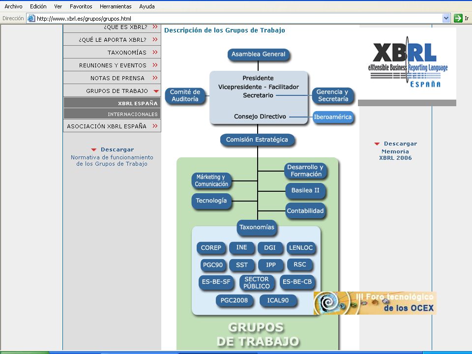This screenshot has width=472, height=354.
Task: Download Normativa de funcionamiento de los Grupos
Action: click(x=112, y=160)
